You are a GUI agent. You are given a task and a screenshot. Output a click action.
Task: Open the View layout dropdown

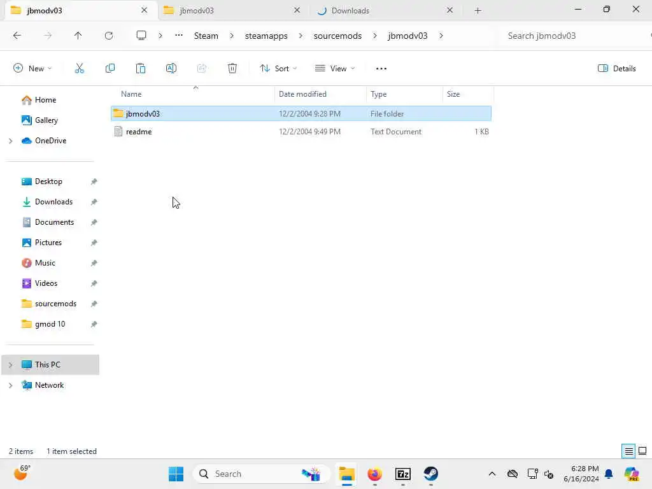[335, 69]
